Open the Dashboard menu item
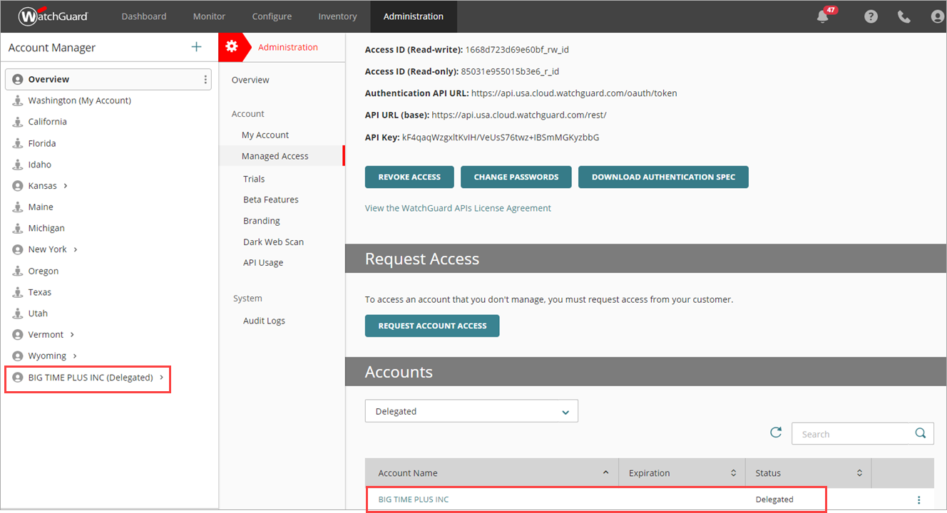Image resolution: width=947 pixels, height=513 pixels. (143, 16)
